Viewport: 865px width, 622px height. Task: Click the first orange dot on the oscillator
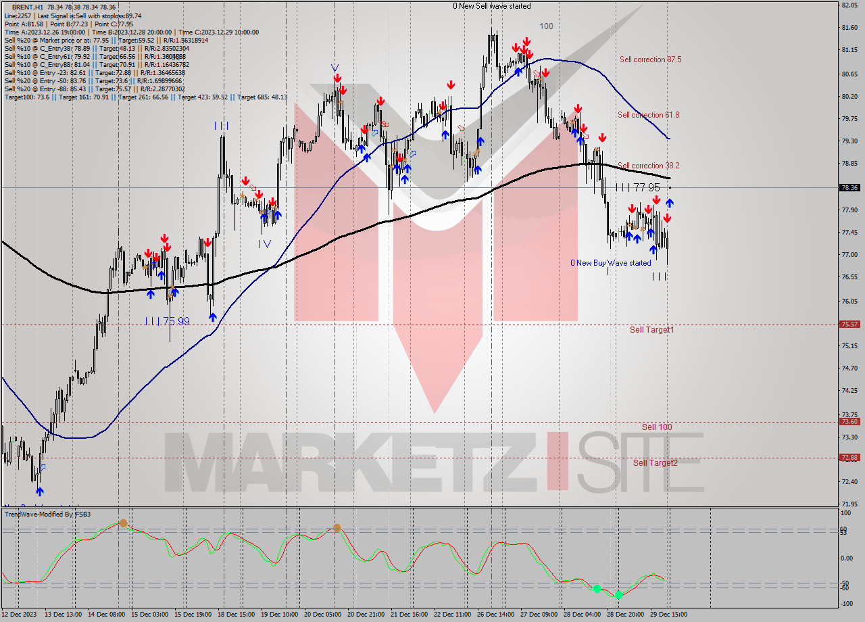(123, 523)
